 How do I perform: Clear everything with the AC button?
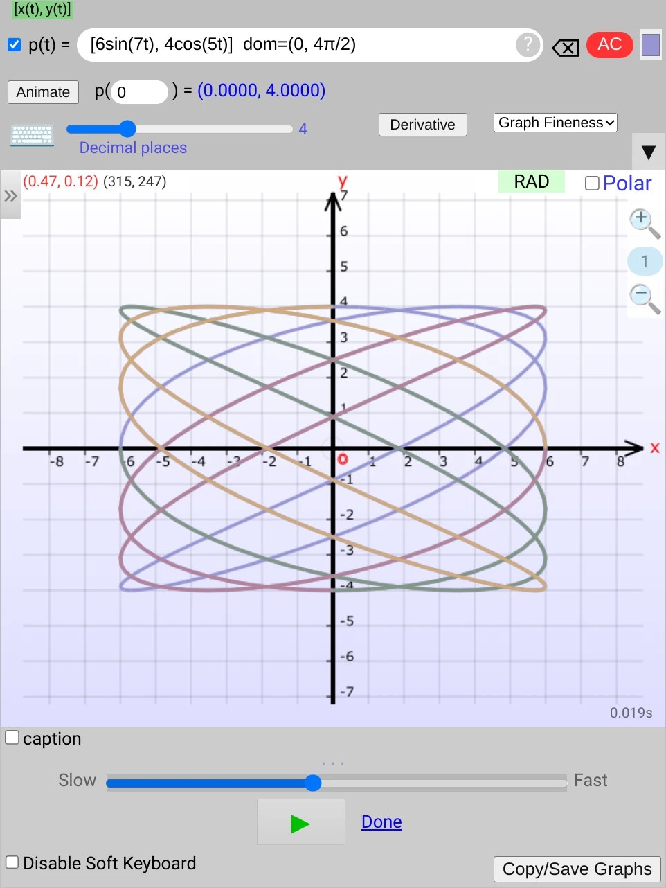(609, 44)
